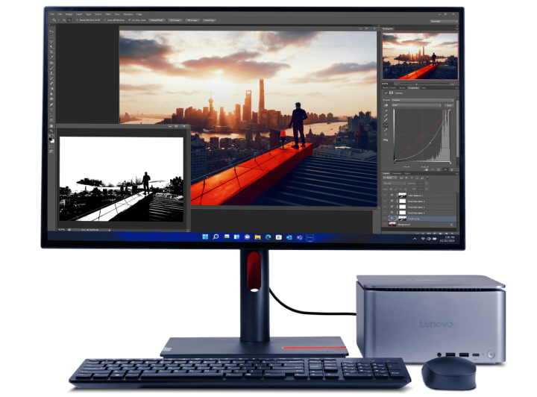Click the Navigator preview thumbnail

[420, 57]
